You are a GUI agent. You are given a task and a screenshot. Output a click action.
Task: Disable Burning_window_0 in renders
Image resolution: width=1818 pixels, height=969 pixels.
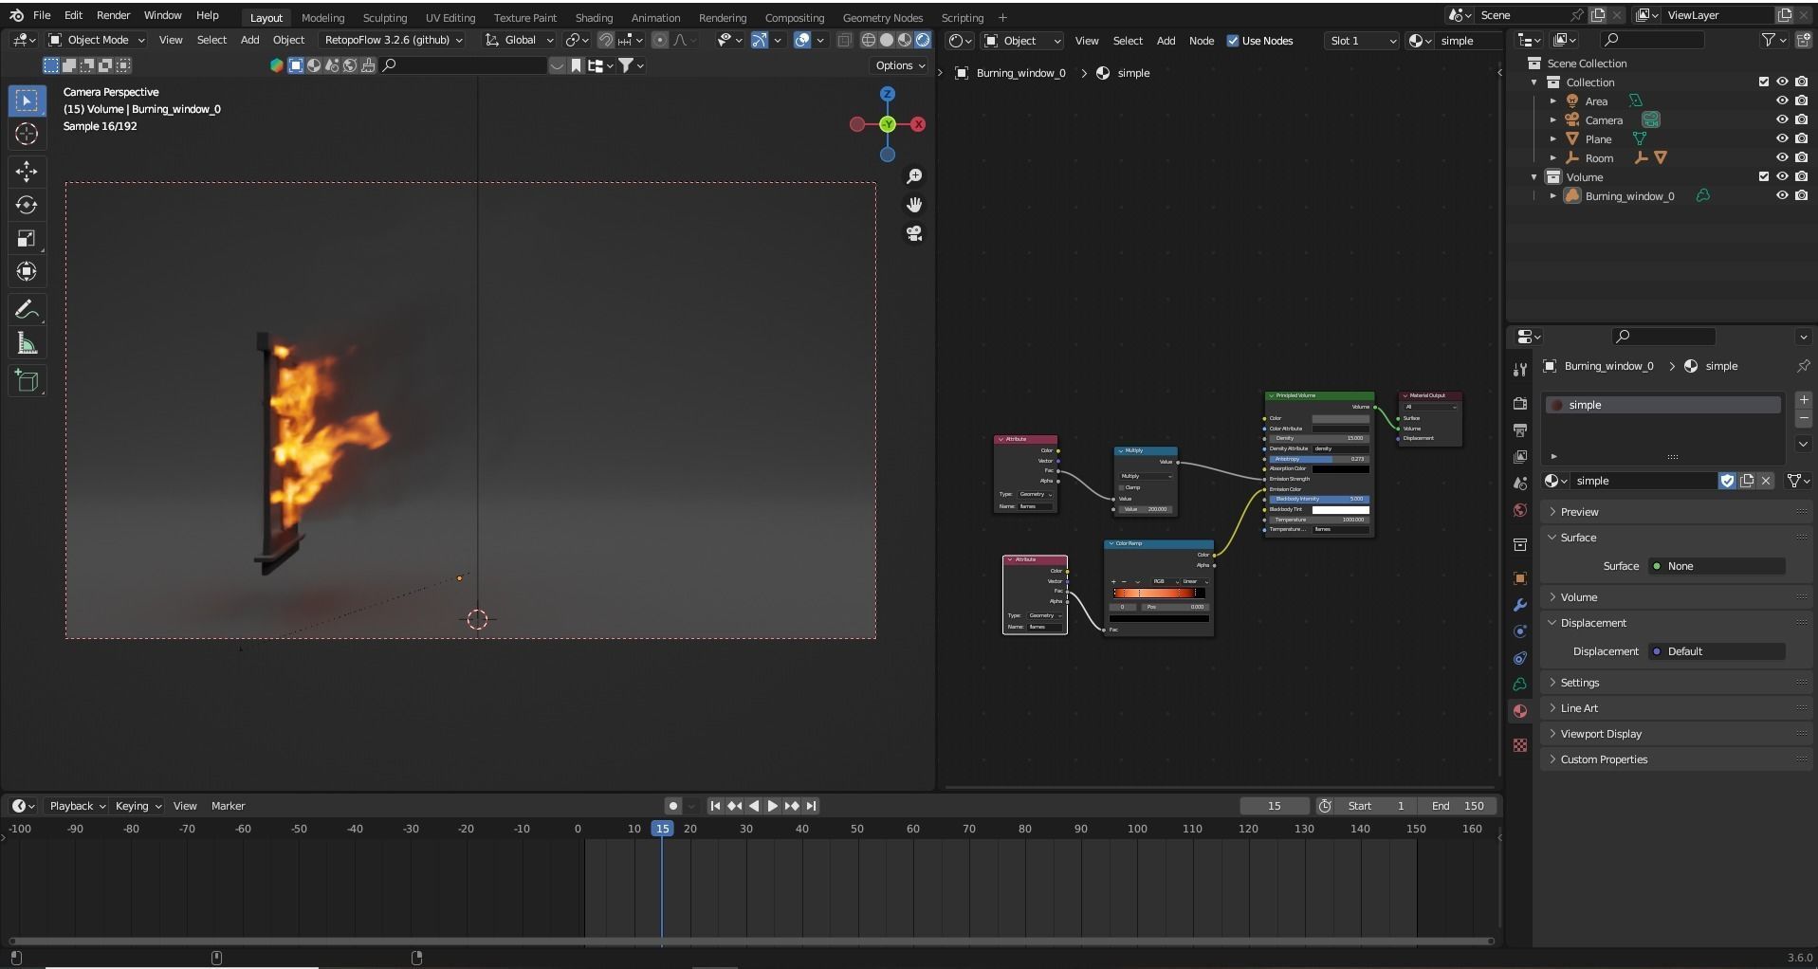point(1801,196)
